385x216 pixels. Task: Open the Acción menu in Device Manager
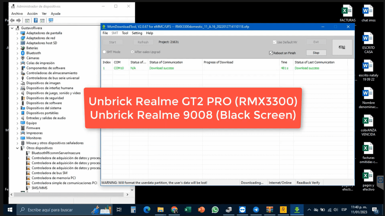tap(32, 13)
